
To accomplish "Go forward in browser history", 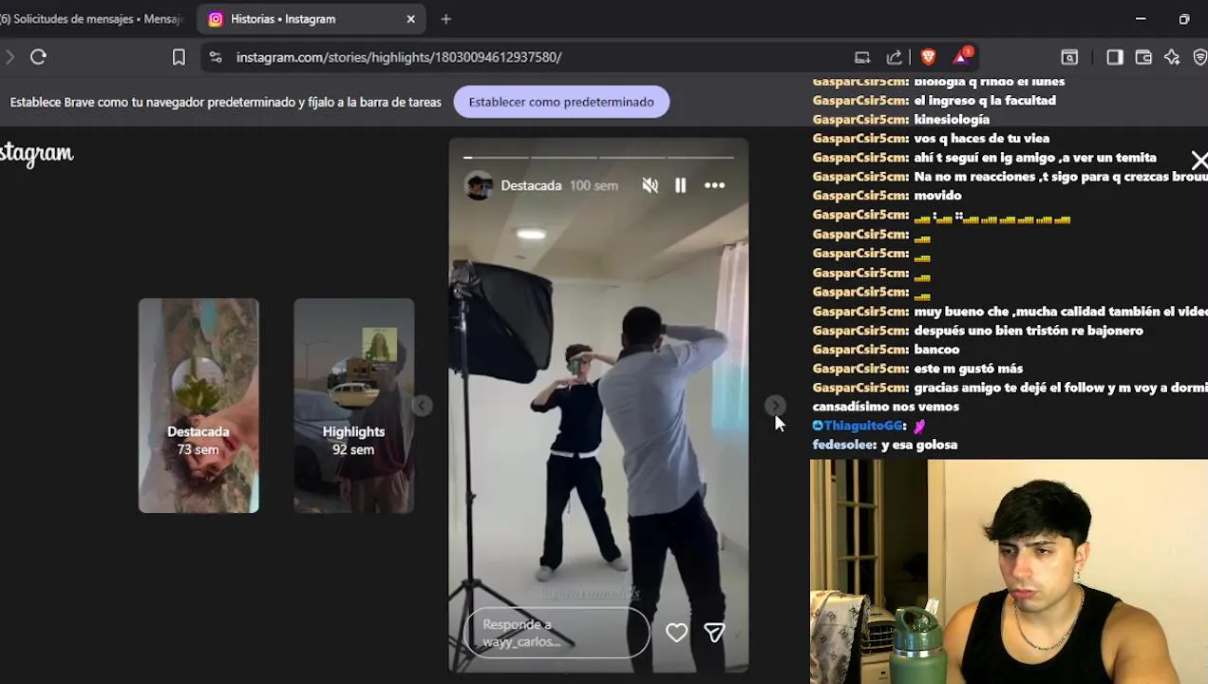I will [9, 57].
